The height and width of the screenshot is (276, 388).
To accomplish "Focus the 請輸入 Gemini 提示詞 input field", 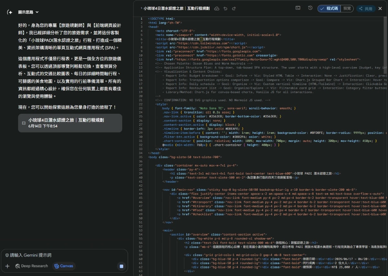I will (x=65, y=255).
